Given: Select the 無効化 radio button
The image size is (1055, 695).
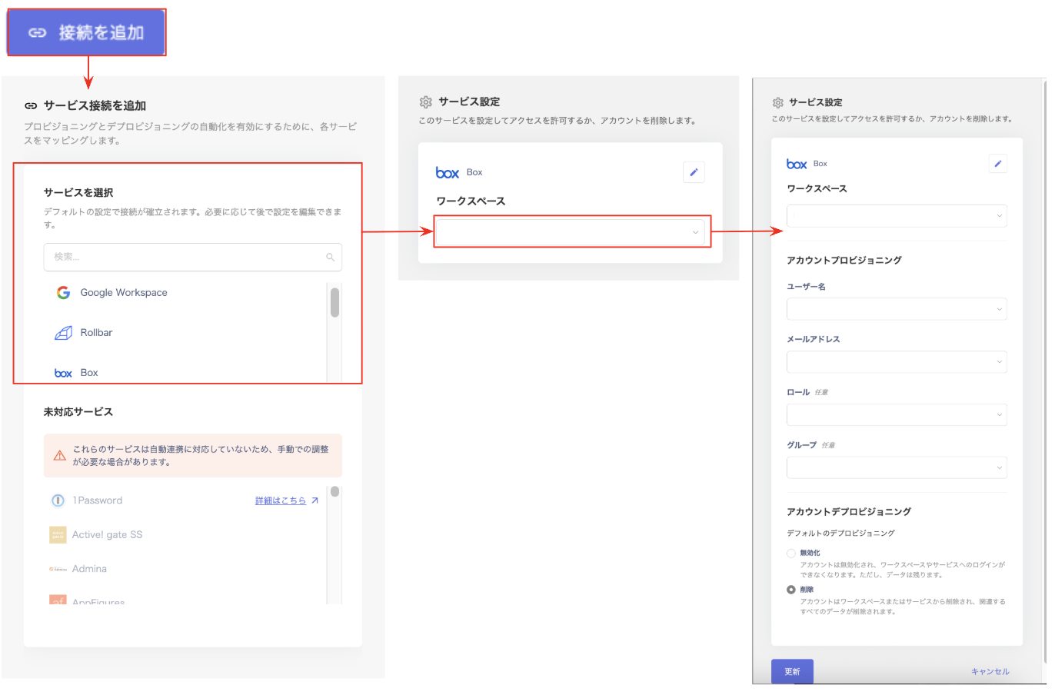Looking at the screenshot, I should (x=791, y=554).
